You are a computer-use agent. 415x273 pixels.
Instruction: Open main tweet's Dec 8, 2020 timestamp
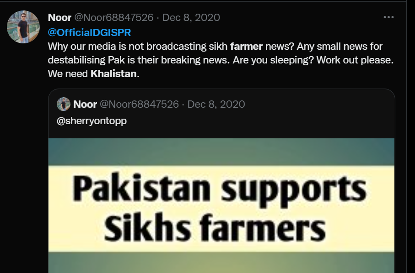tap(191, 18)
